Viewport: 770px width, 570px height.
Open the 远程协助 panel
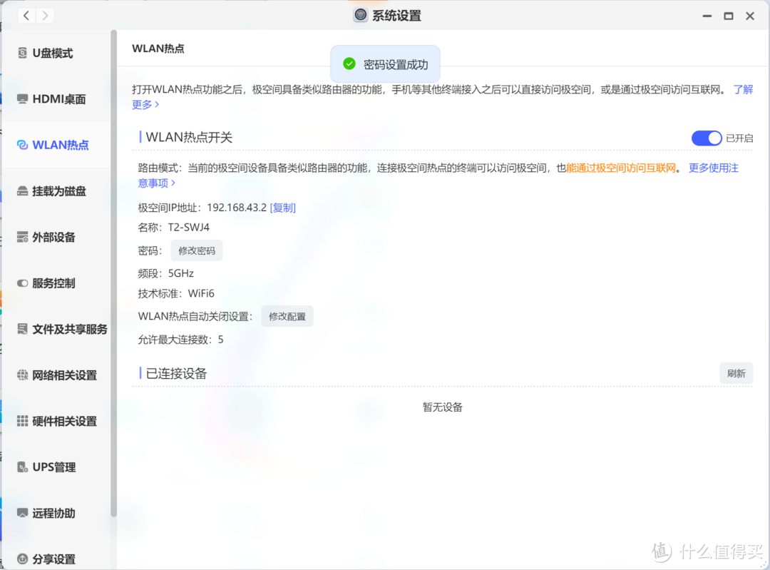(x=50, y=512)
